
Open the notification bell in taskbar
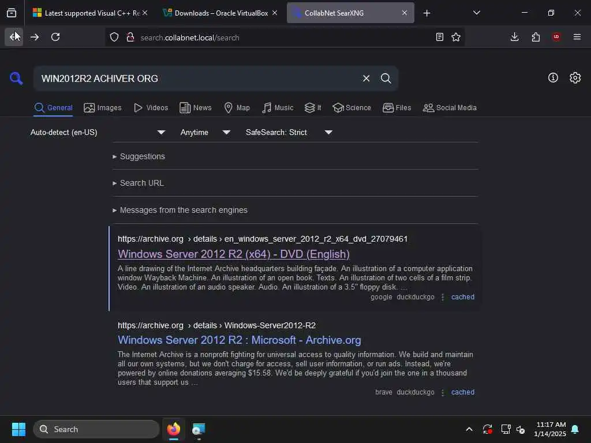click(575, 429)
